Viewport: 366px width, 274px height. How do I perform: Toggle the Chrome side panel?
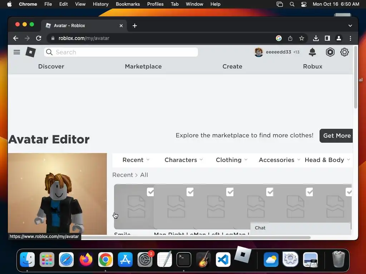[x=327, y=38]
